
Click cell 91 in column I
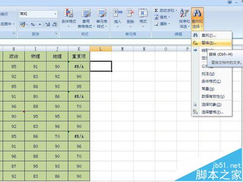tap(35, 66)
